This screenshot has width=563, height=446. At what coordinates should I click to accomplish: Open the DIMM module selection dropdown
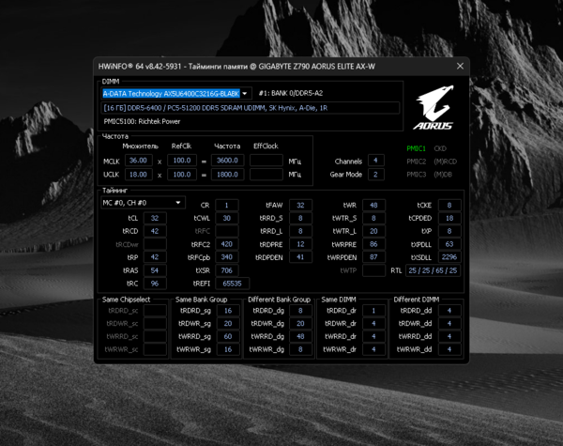tap(176, 94)
